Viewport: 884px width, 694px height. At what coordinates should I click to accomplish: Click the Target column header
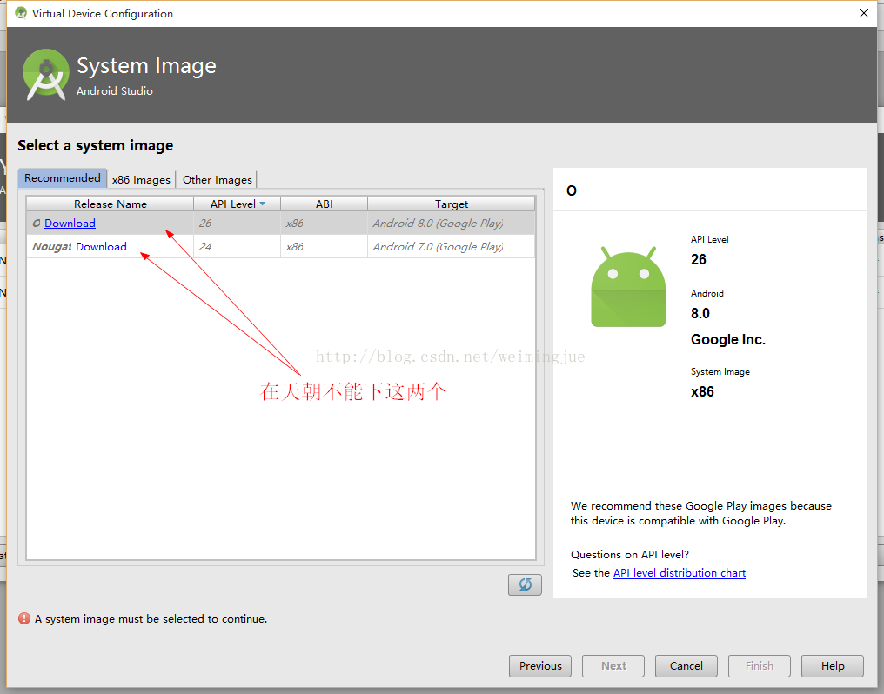tap(451, 204)
